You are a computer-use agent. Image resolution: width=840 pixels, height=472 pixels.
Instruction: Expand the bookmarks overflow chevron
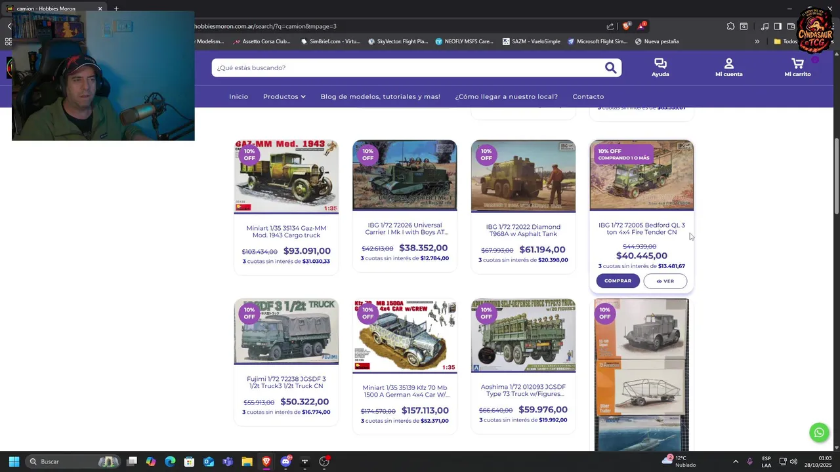point(757,41)
